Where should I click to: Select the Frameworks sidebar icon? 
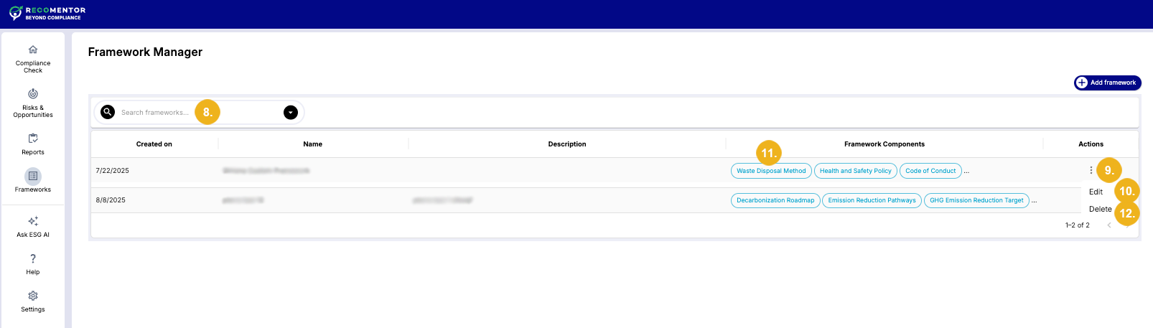[x=33, y=177]
